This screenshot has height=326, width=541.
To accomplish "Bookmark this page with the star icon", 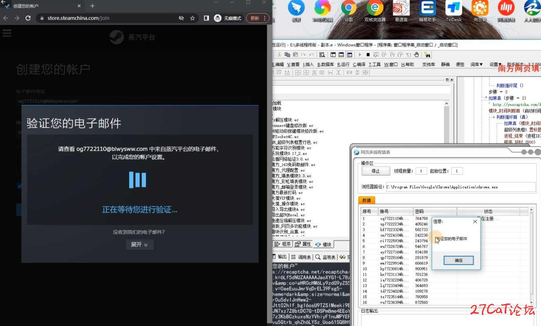I will 193,18.
